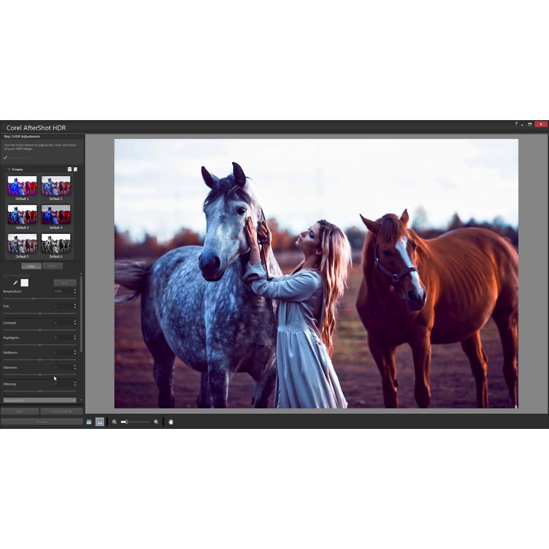Click the Highlights slider handle
Viewport: 549px width, 549px height.
coord(40,345)
